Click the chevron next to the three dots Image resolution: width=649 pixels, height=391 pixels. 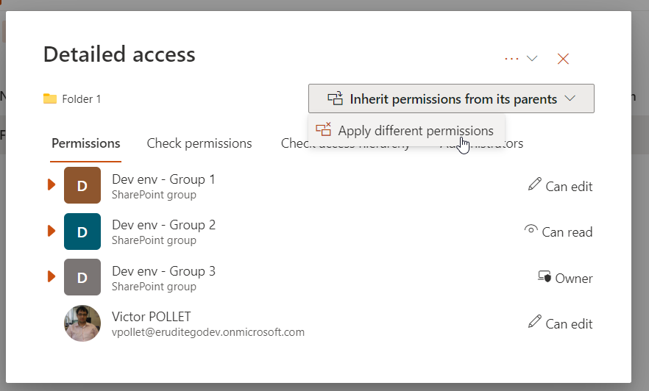click(532, 59)
